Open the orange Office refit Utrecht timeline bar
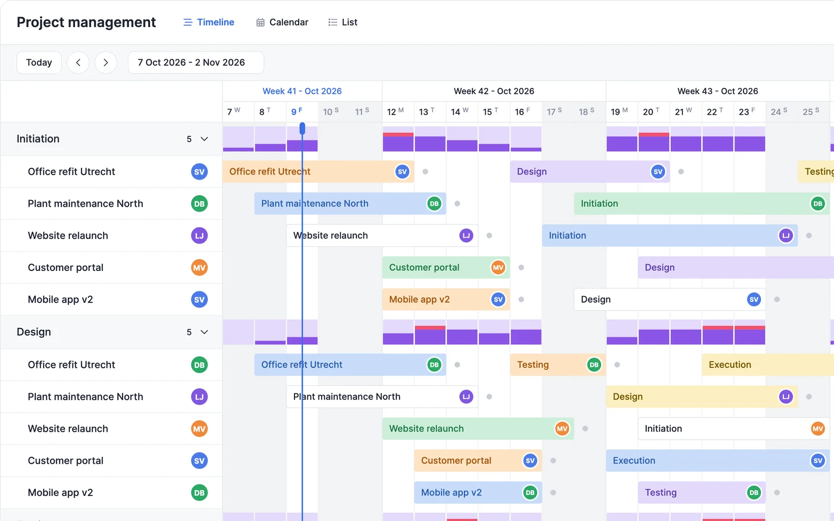The image size is (834, 521). point(318,172)
